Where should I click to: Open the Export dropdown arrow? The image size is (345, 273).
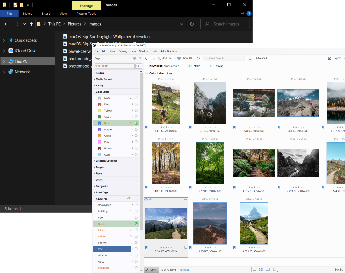pos(344,58)
